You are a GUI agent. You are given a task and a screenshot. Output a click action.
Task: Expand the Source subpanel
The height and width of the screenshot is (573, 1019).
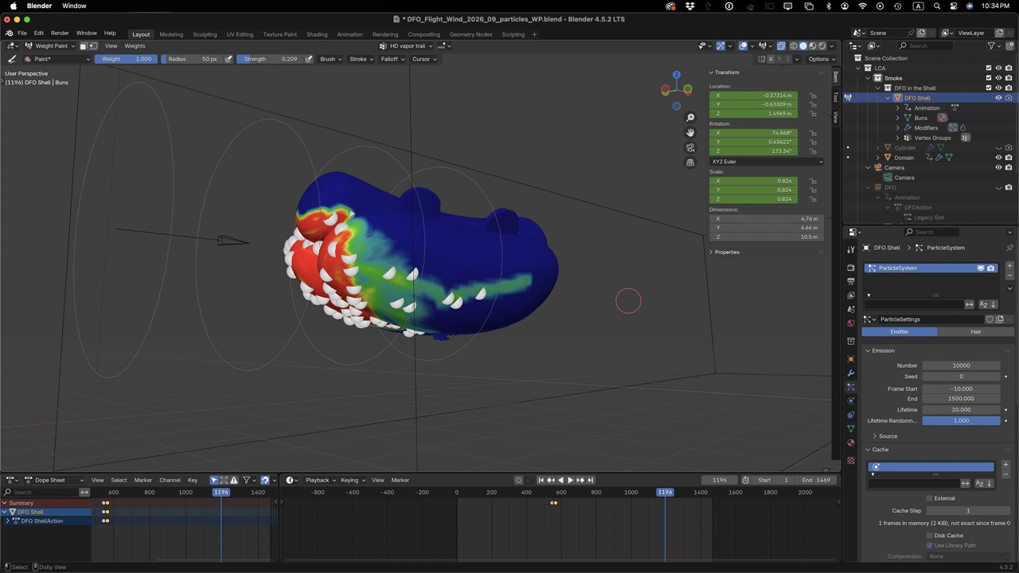click(x=888, y=436)
